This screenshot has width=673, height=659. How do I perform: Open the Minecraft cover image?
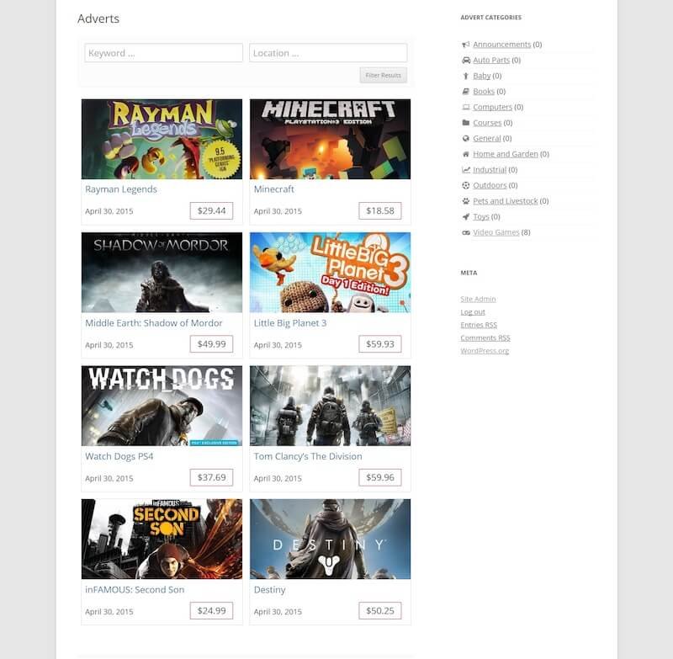(330, 139)
